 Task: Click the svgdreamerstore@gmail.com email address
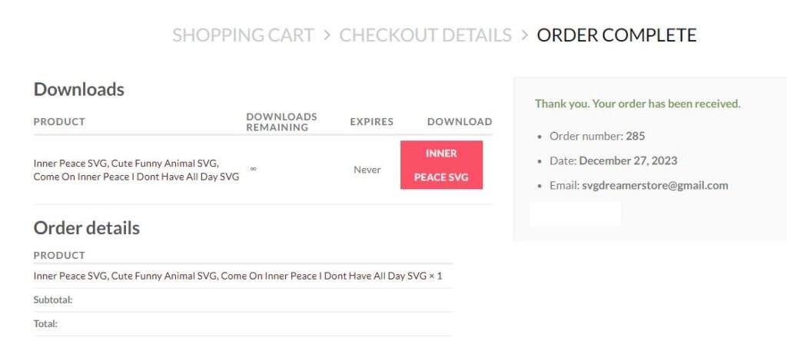tap(655, 186)
